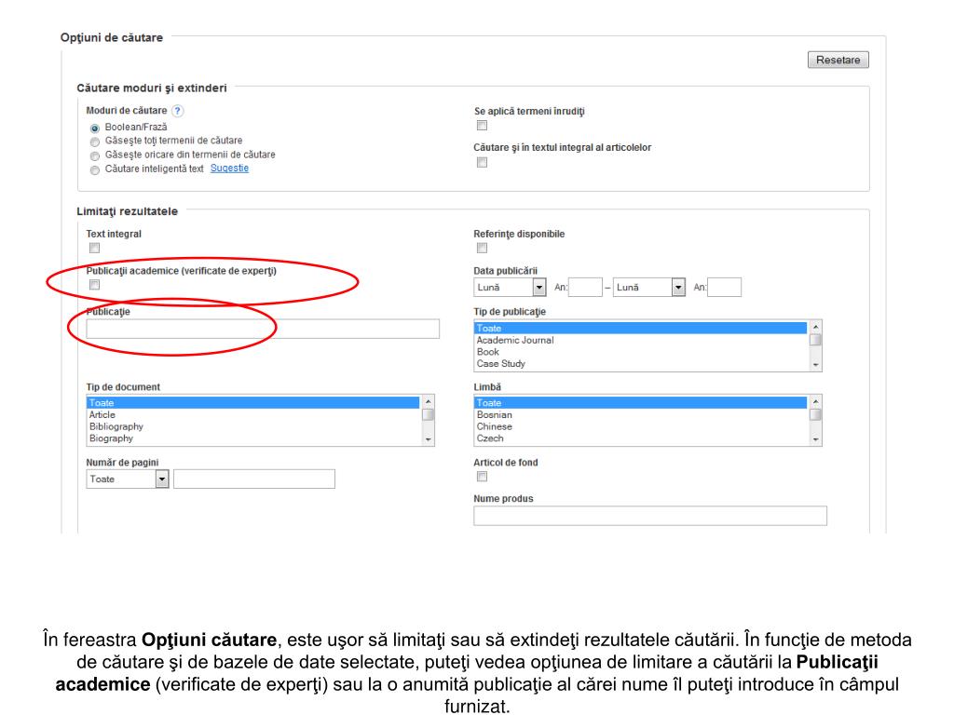Open the Număr de pagini Toate dropdown
This screenshot has height=715, width=954.
coord(127,479)
